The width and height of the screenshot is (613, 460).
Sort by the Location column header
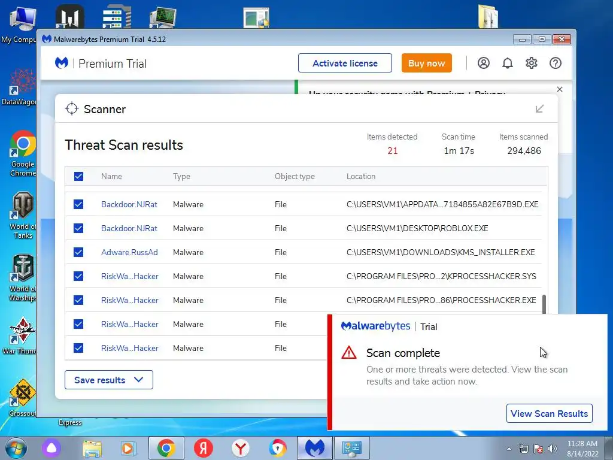[x=361, y=176]
